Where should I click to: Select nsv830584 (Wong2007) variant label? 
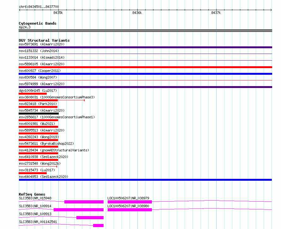click(x=38, y=77)
